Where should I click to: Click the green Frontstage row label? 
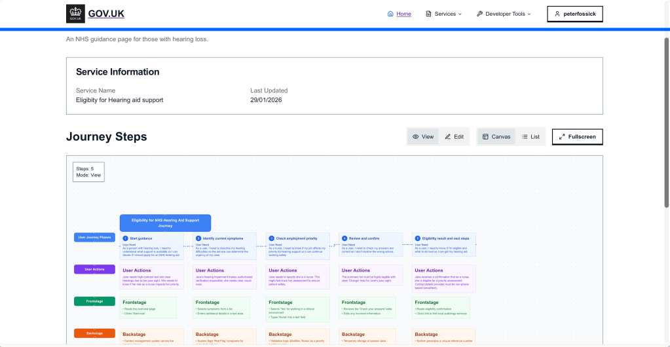94,301
